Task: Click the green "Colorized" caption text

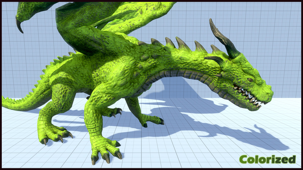Action: point(267,159)
